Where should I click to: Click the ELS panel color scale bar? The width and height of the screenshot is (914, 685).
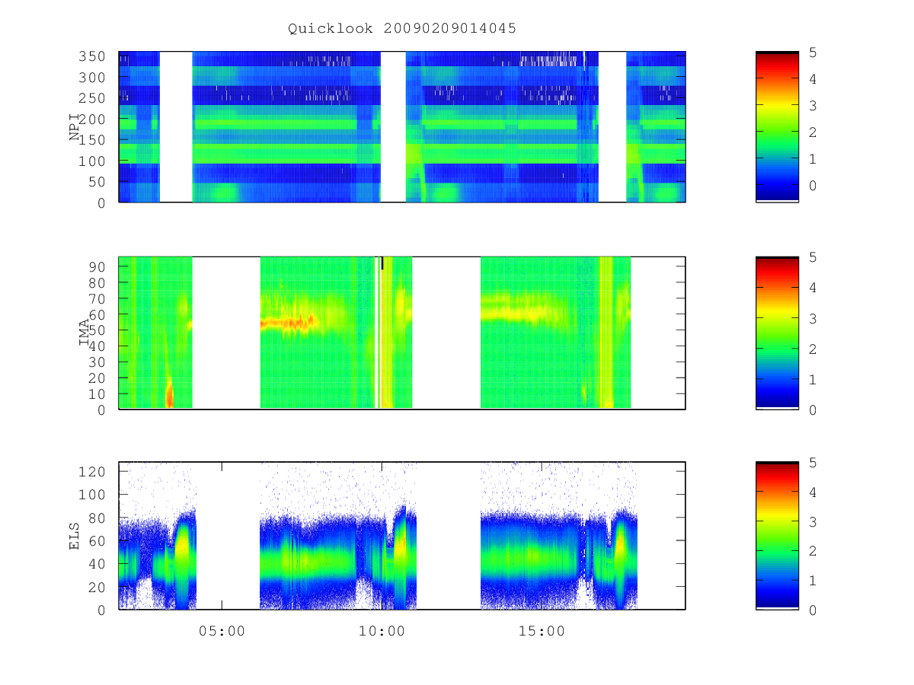tap(777, 536)
